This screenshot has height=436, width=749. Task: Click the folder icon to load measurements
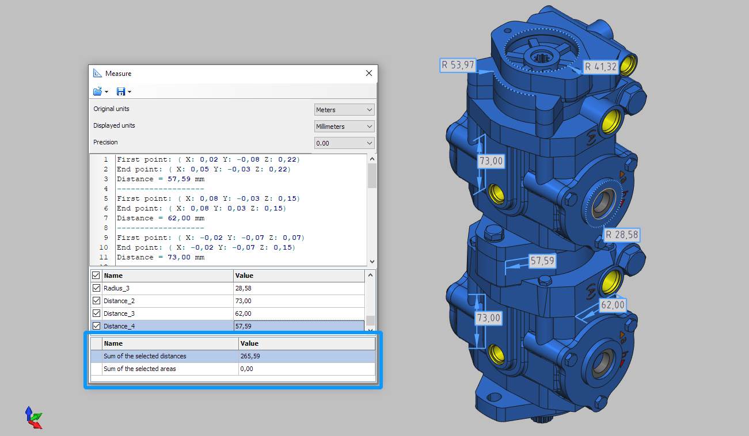96,91
